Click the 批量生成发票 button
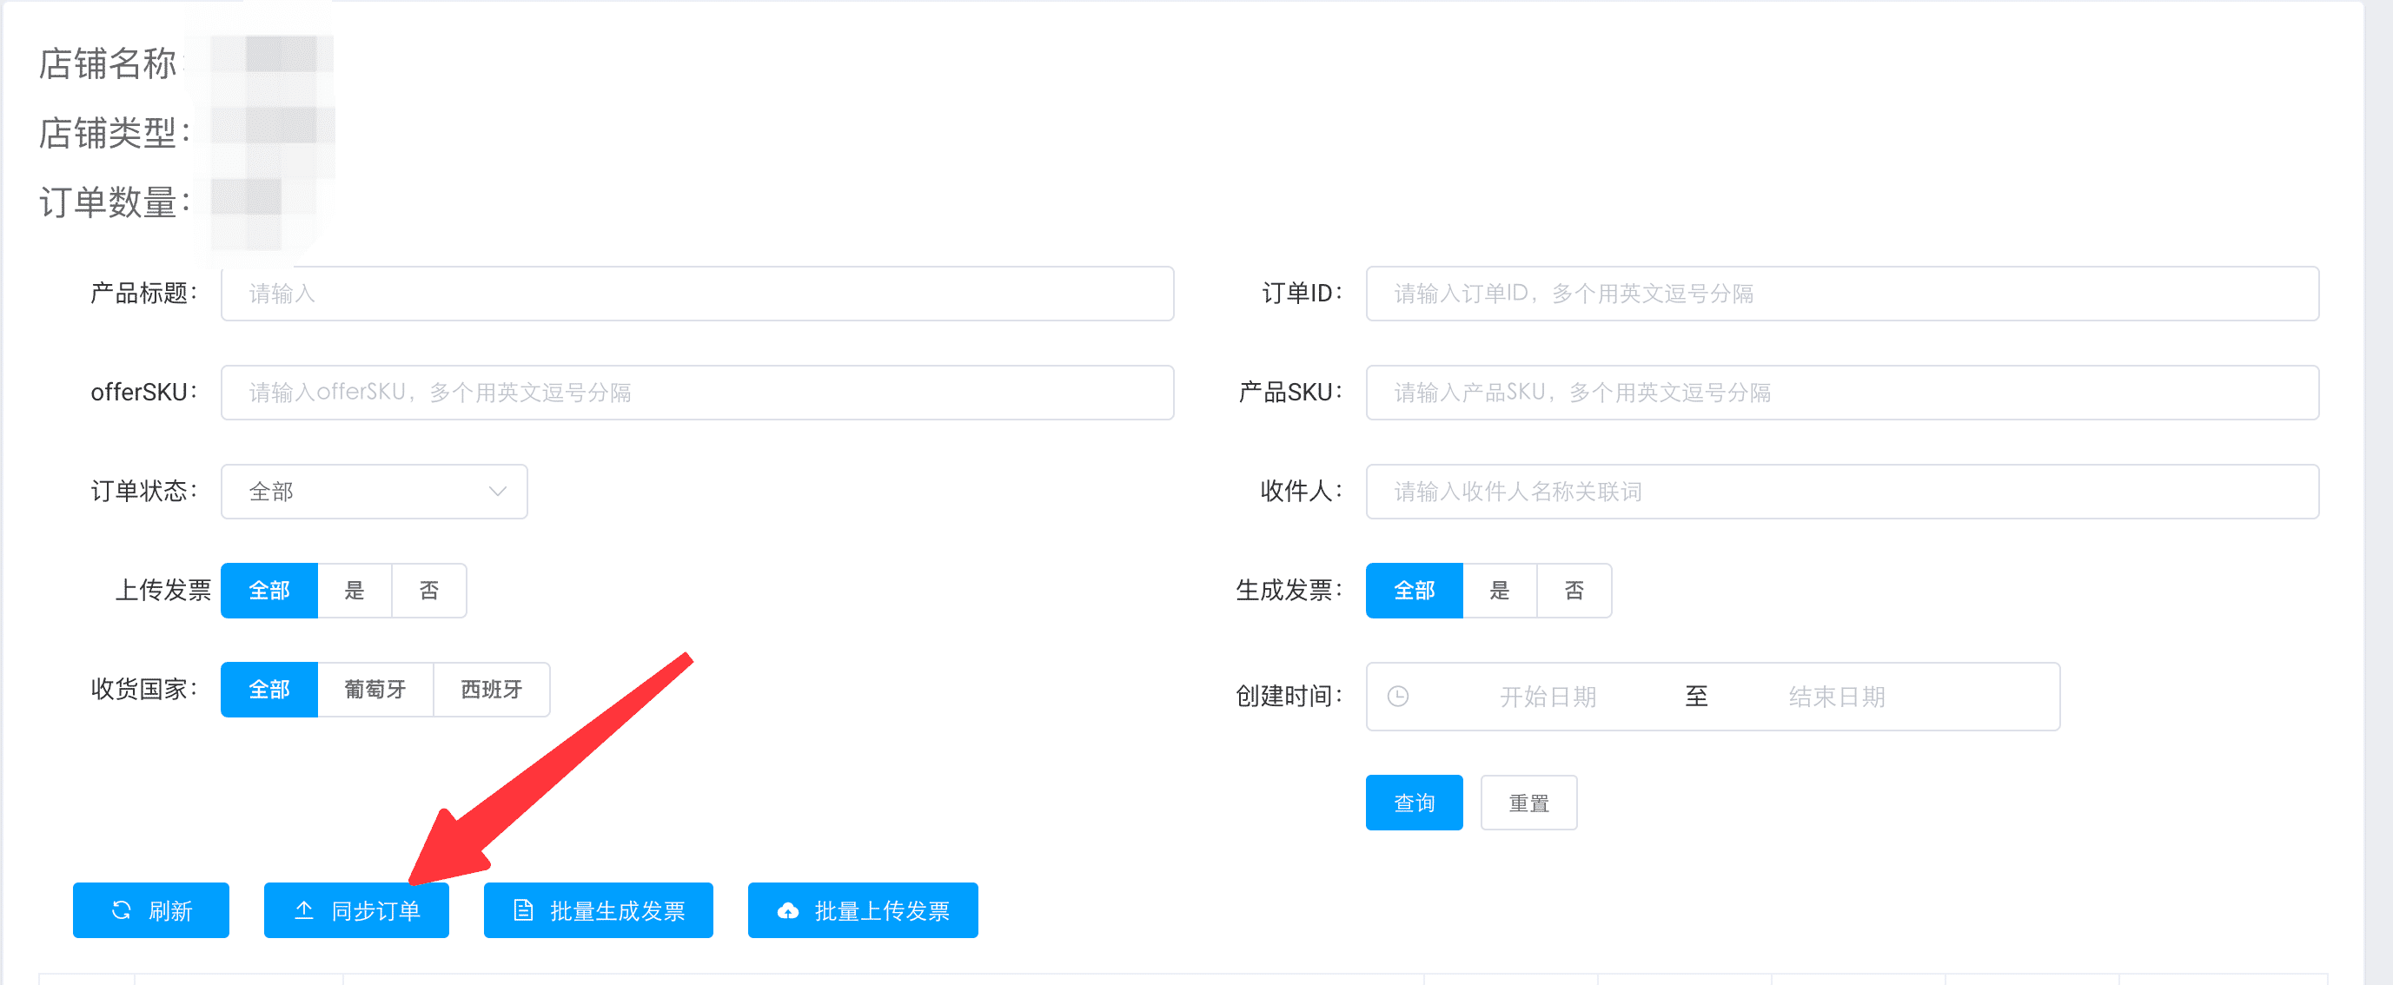Screen dimensions: 2393x985 pyautogui.click(x=597, y=910)
